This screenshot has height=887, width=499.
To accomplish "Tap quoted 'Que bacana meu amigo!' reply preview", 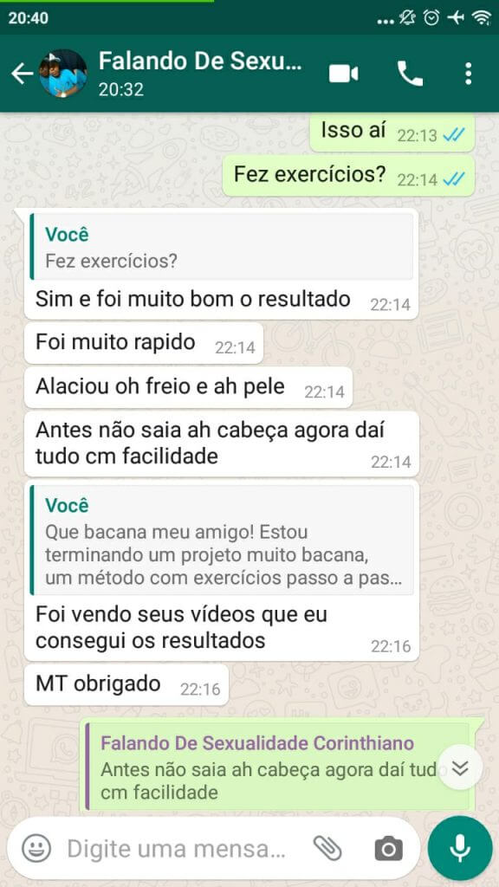I will (x=221, y=540).
